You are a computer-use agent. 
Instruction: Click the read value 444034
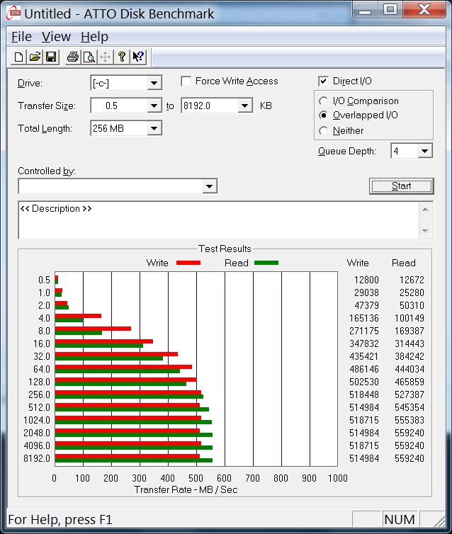(409, 369)
